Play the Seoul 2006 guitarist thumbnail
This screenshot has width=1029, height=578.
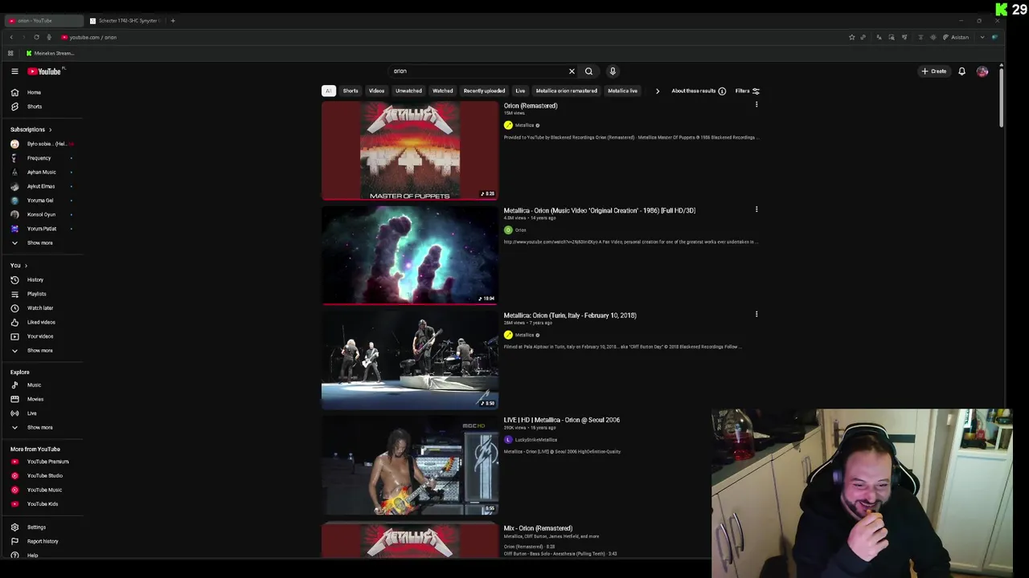tap(410, 466)
